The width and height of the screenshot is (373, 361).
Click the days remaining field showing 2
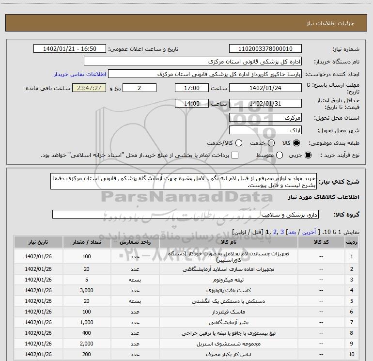(x=140, y=88)
